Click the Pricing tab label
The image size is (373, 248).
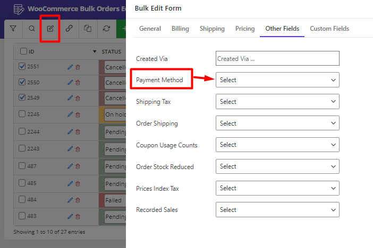[245, 29]
